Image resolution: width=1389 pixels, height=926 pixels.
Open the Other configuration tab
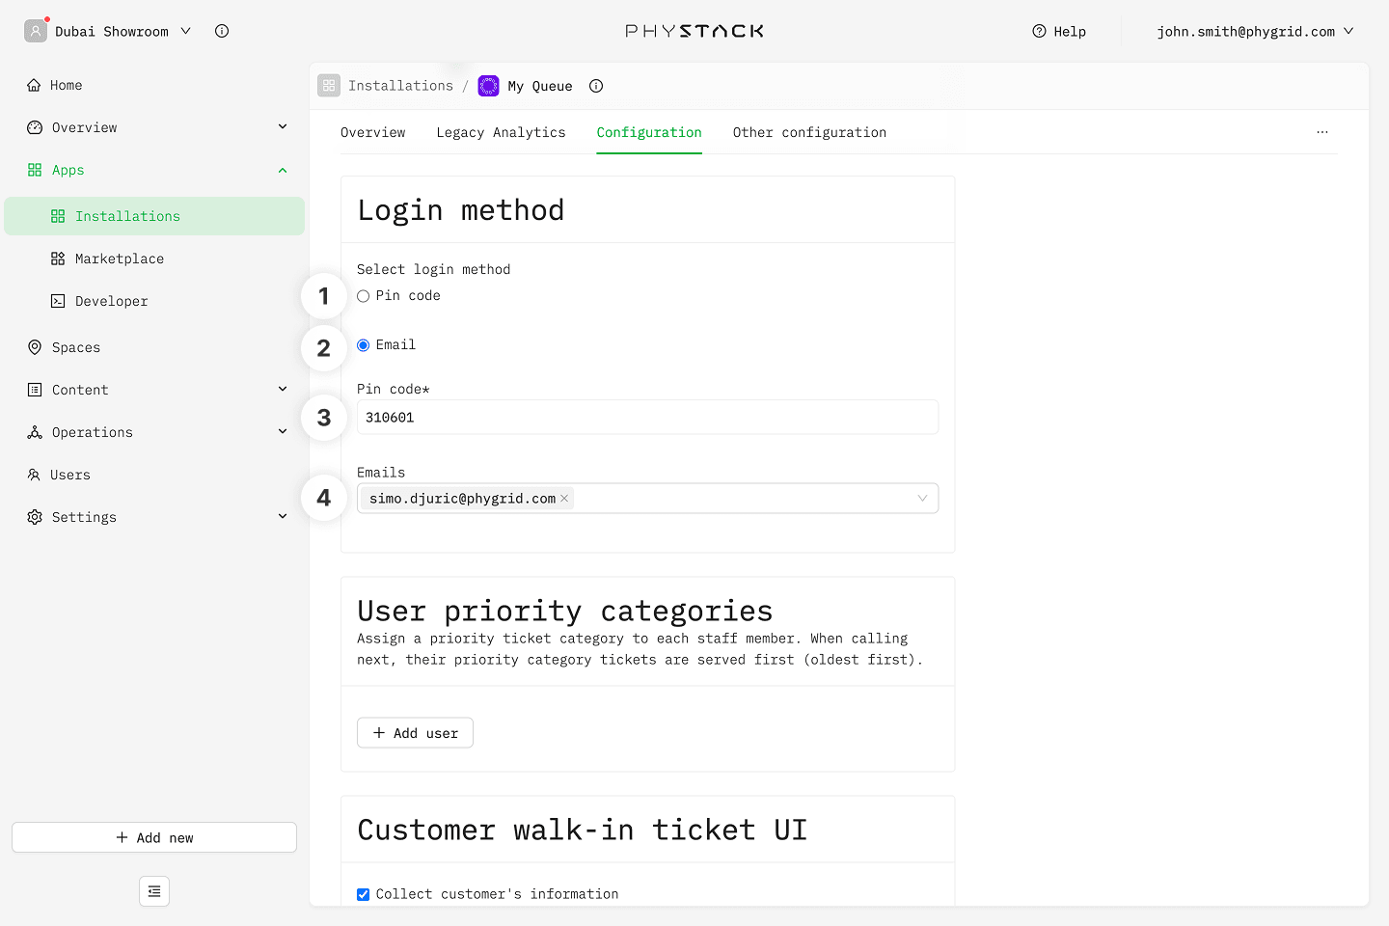[x=808, y=132]
